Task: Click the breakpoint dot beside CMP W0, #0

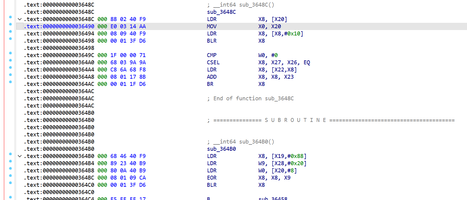Action: (x=11, y=53)
